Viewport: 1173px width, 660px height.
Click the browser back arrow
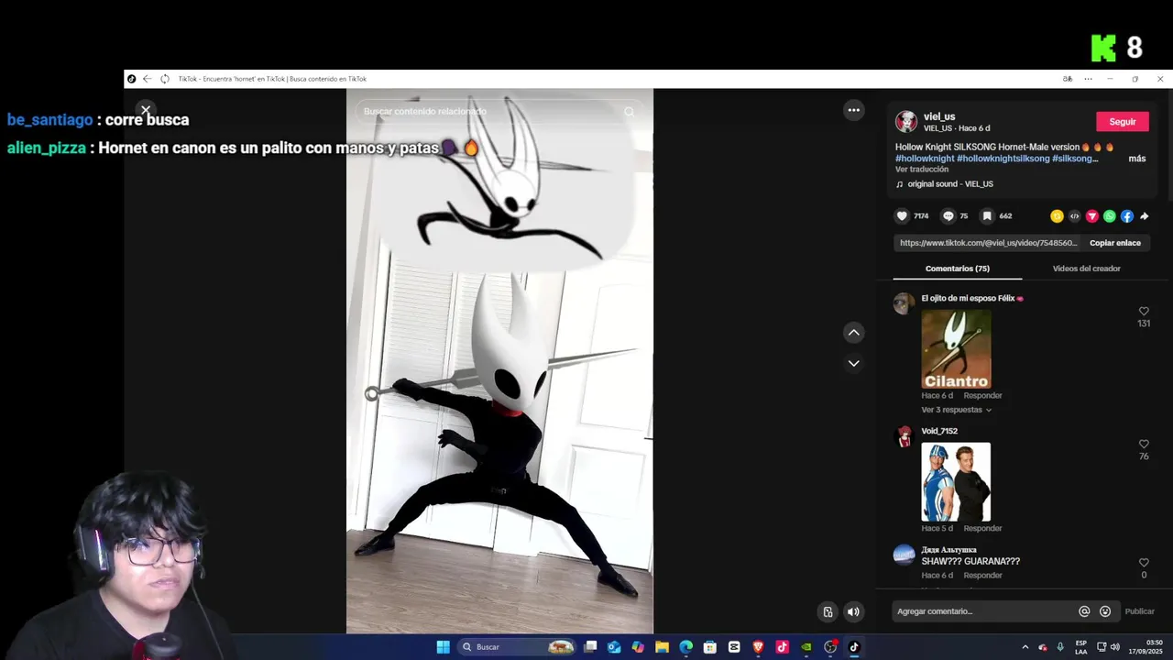click(147, 79)
